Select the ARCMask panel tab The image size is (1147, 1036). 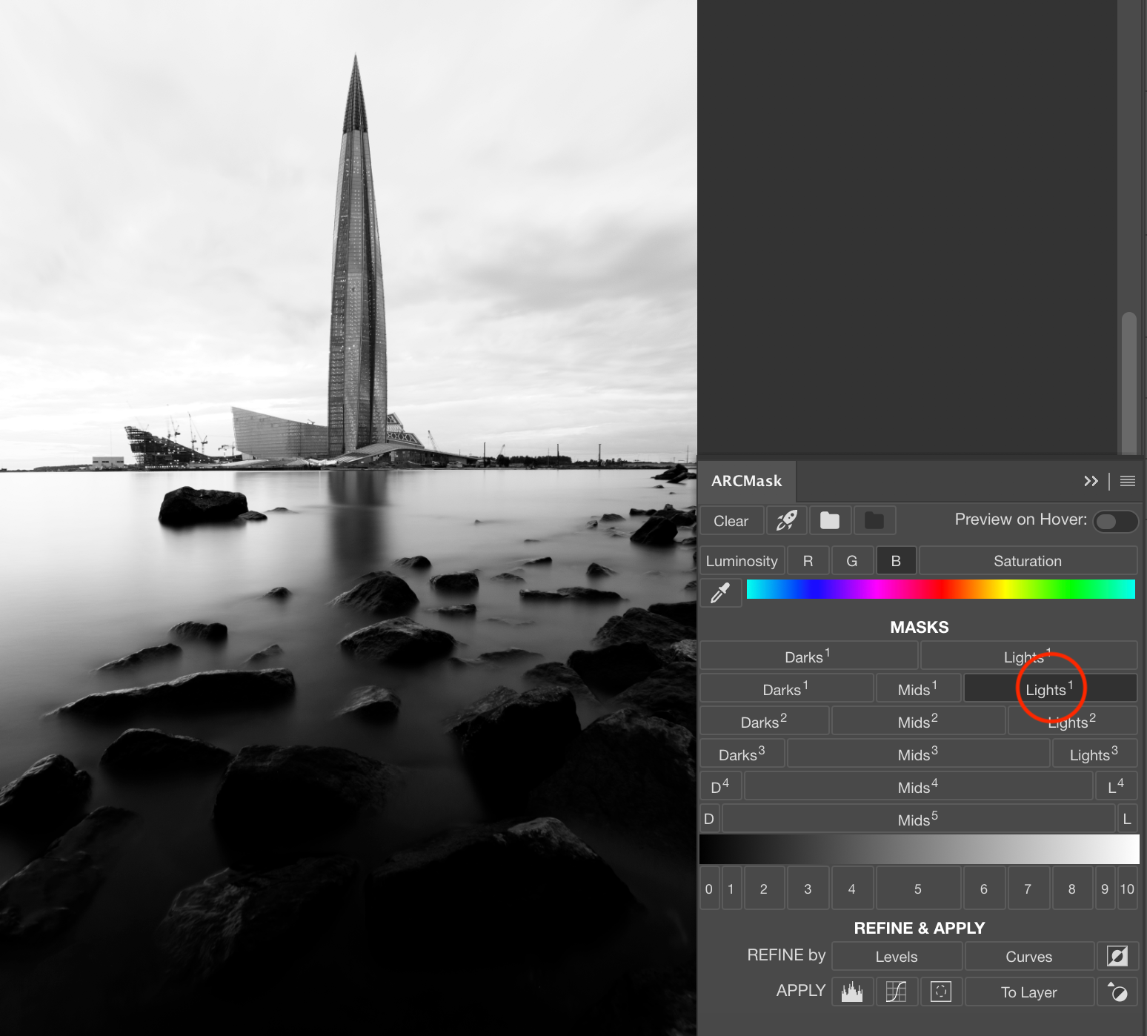[x=746, y=481]
